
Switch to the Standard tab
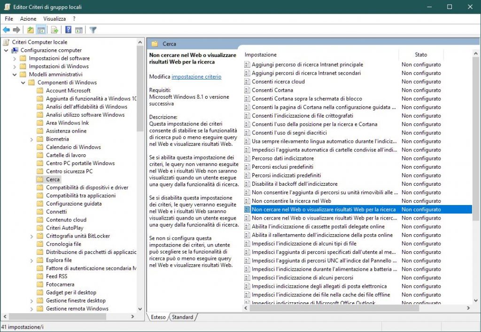point(182,317)
